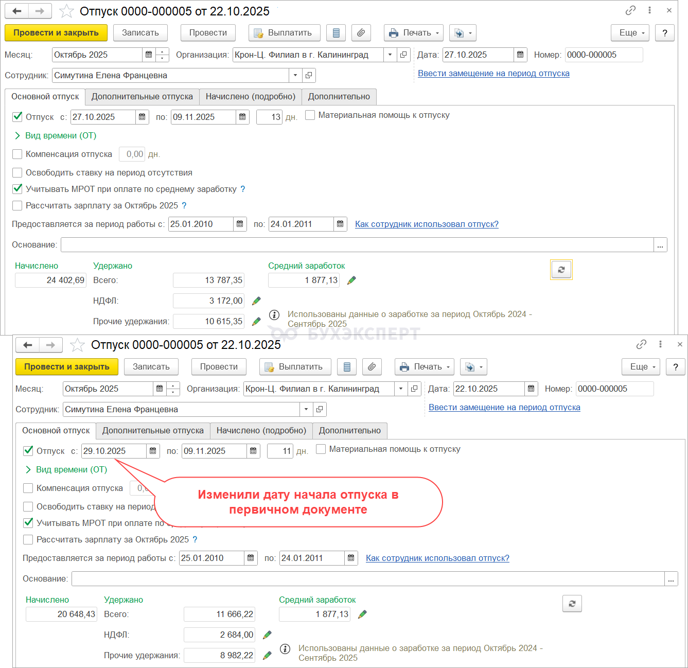688x668 pixels.
Task: Expand Вид времени (ОТ) in the upper window
Action: click(x=56, y=136)
